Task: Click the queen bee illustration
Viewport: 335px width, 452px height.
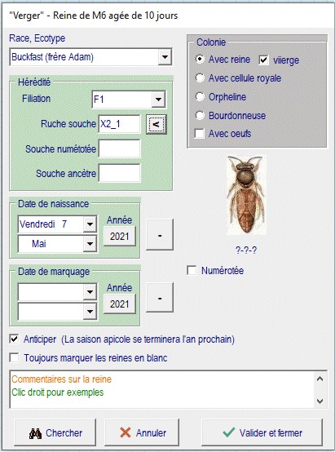Action: pos(246,196)
